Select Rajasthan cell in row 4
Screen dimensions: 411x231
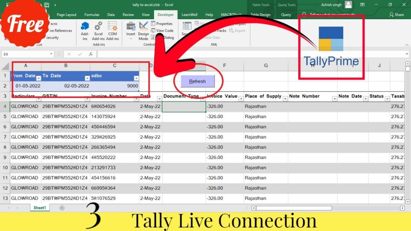pyautogui.click(x=266, y=106)
